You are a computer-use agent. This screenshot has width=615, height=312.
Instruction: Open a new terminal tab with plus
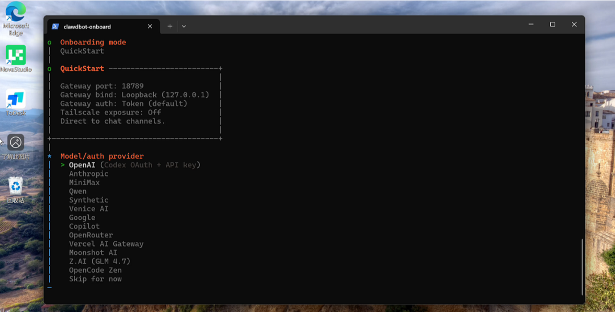coord(170,26)
